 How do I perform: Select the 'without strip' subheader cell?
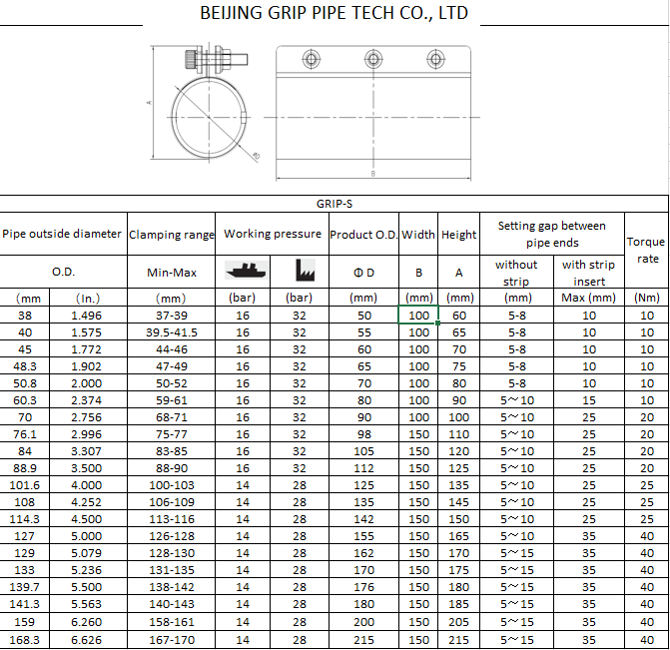click(516, 272)
